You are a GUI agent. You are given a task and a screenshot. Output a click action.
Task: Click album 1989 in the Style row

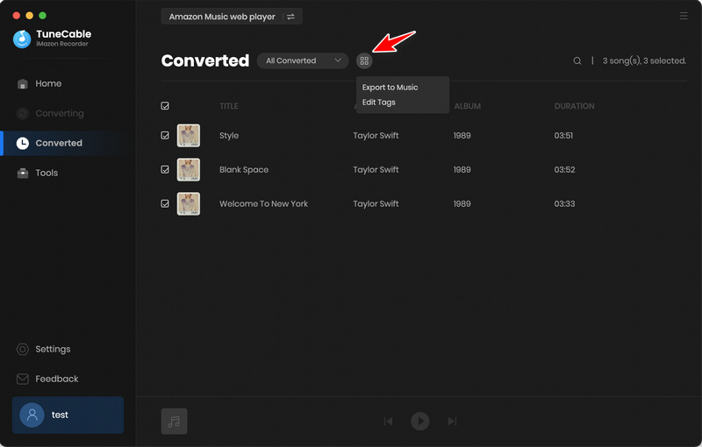point(462,136)
